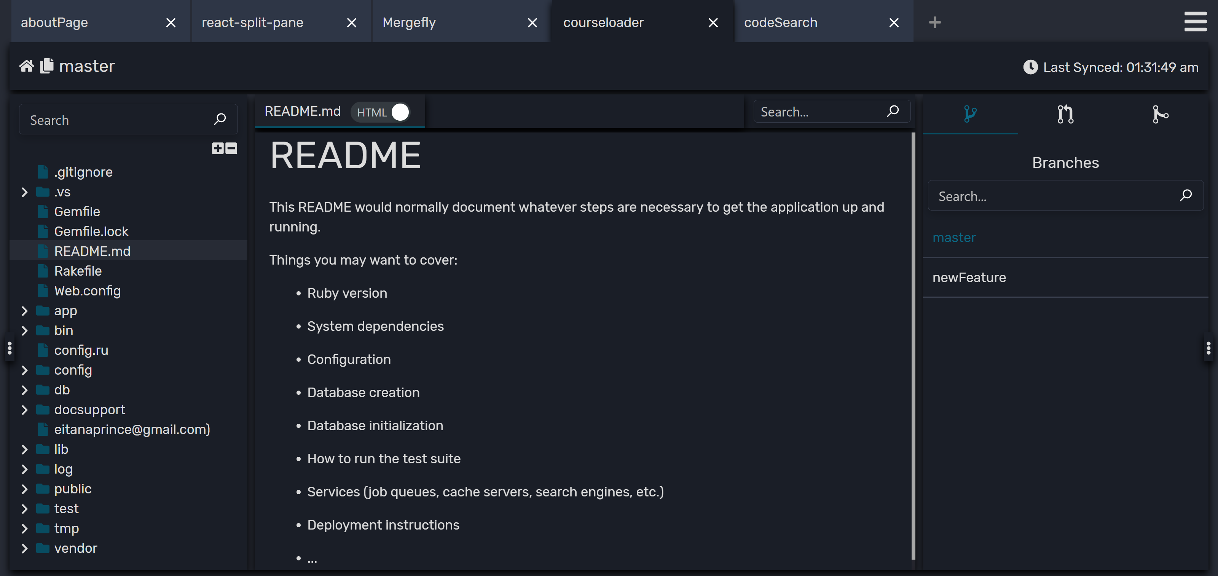Open the pull requests panel icon
The image size is (1218, 576).
pyautogui.click(x=1065, y=114)
